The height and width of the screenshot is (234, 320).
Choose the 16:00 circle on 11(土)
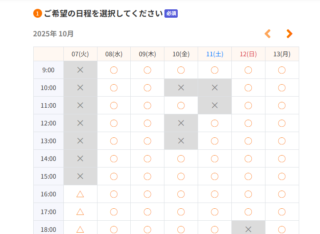[x=215, y=194]
